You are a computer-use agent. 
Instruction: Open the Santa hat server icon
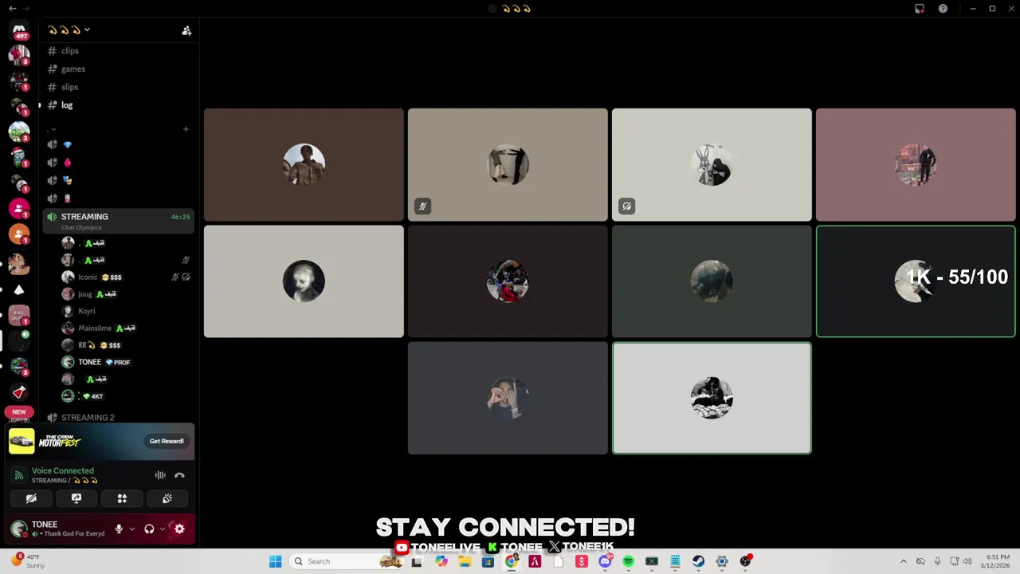pyautogui.click(x=19, y=157)
